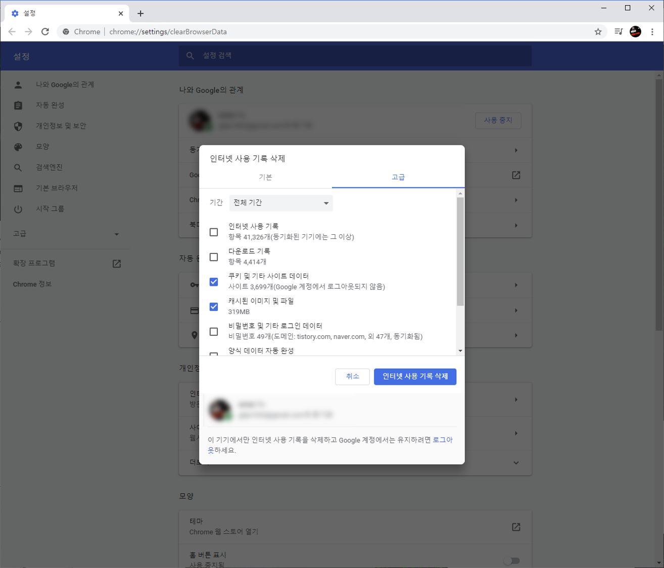This screenshot has width=664, height=568.
Task: Reload the settings page
Action: tap(45, 32)
